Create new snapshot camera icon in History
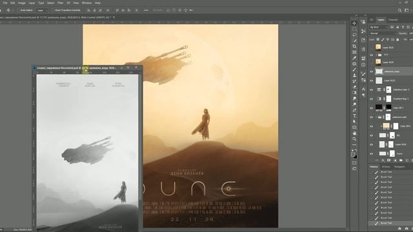This screenshot has width=413, height=232. click(407, 229)
